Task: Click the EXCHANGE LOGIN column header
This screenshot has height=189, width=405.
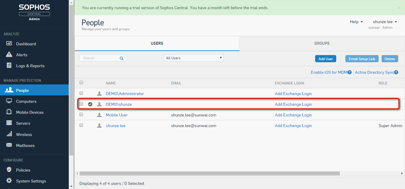Action: pos(289,83)
